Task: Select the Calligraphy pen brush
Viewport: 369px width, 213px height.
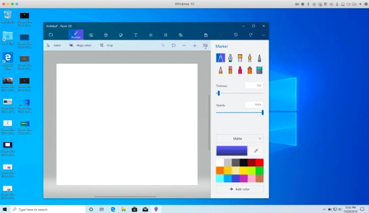Action: coord(230,58)
